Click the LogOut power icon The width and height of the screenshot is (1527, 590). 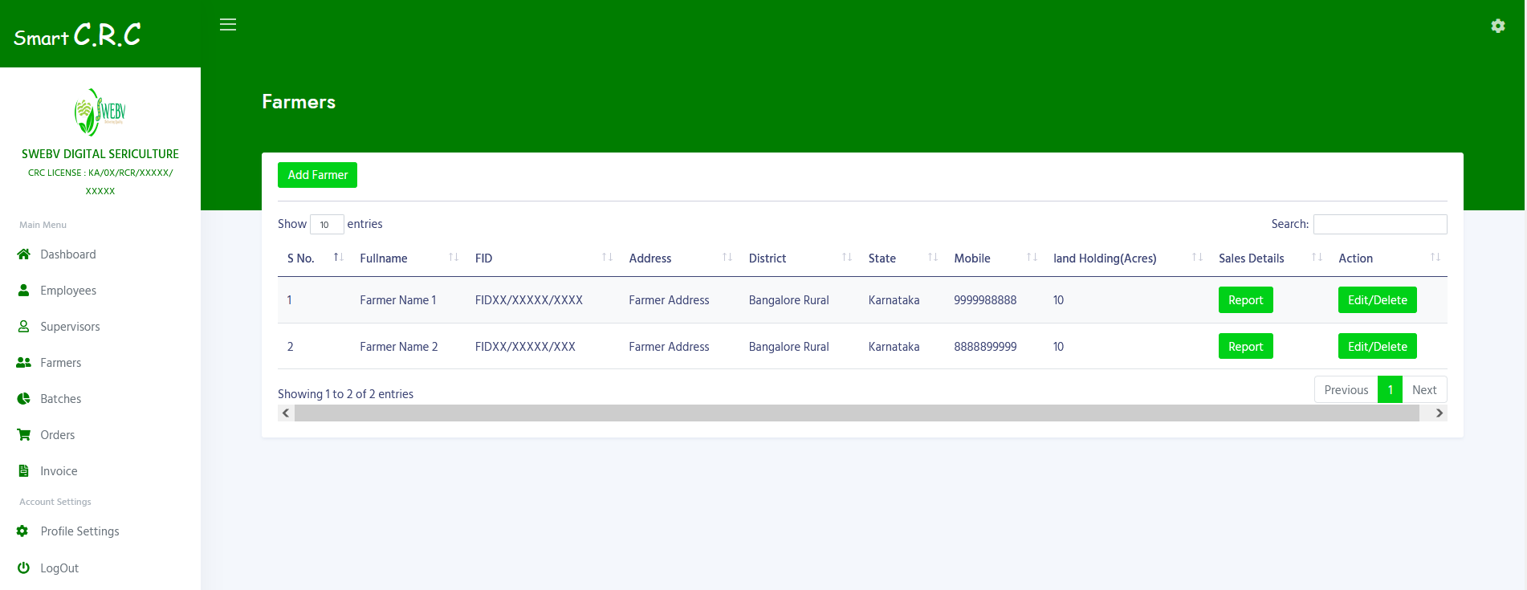coord(23,568)
